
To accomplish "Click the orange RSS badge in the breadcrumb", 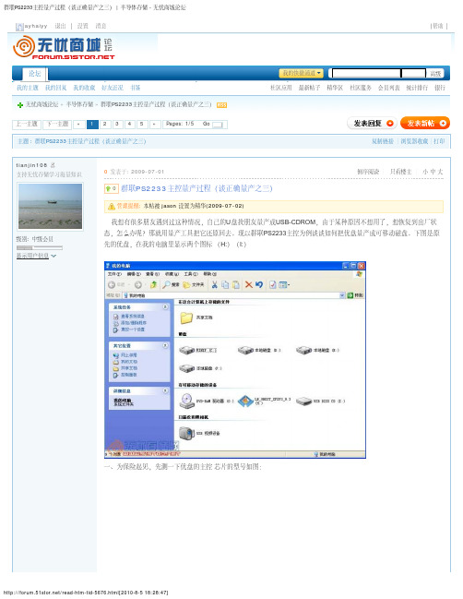I will pos(221,105).
